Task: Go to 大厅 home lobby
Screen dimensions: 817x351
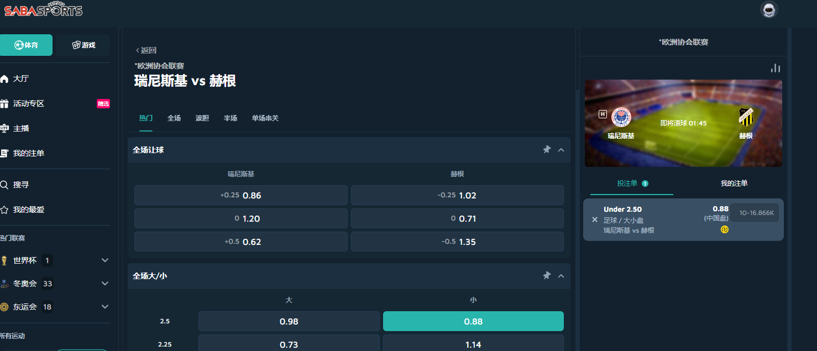Action: point(20,78)
